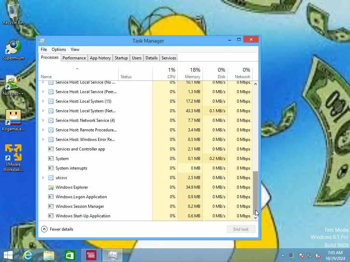Switch to the red taskbar application
The width and height of the screenshot is (350, 262).
[91, 255]
